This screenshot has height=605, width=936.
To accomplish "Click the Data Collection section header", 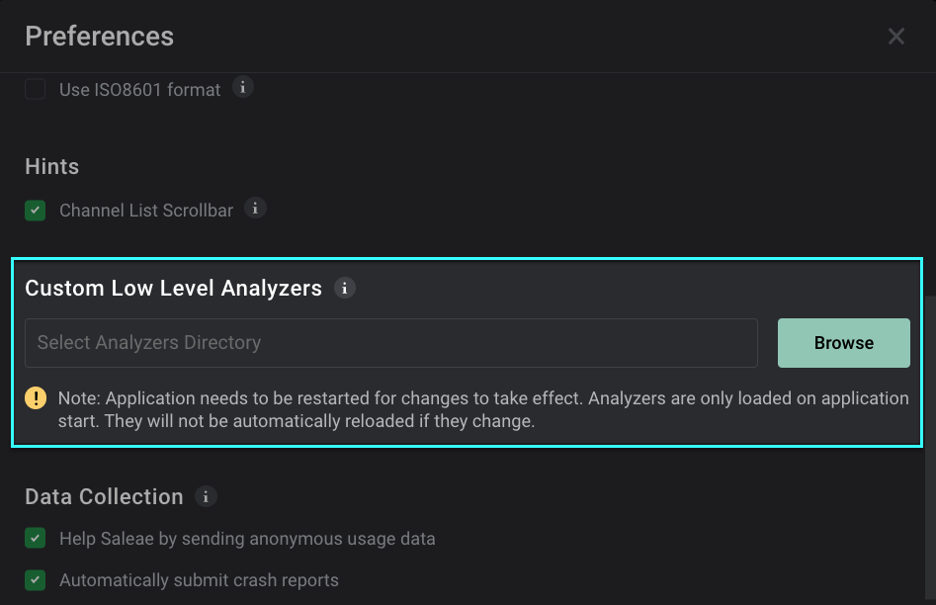I will (x=103, y=496).
